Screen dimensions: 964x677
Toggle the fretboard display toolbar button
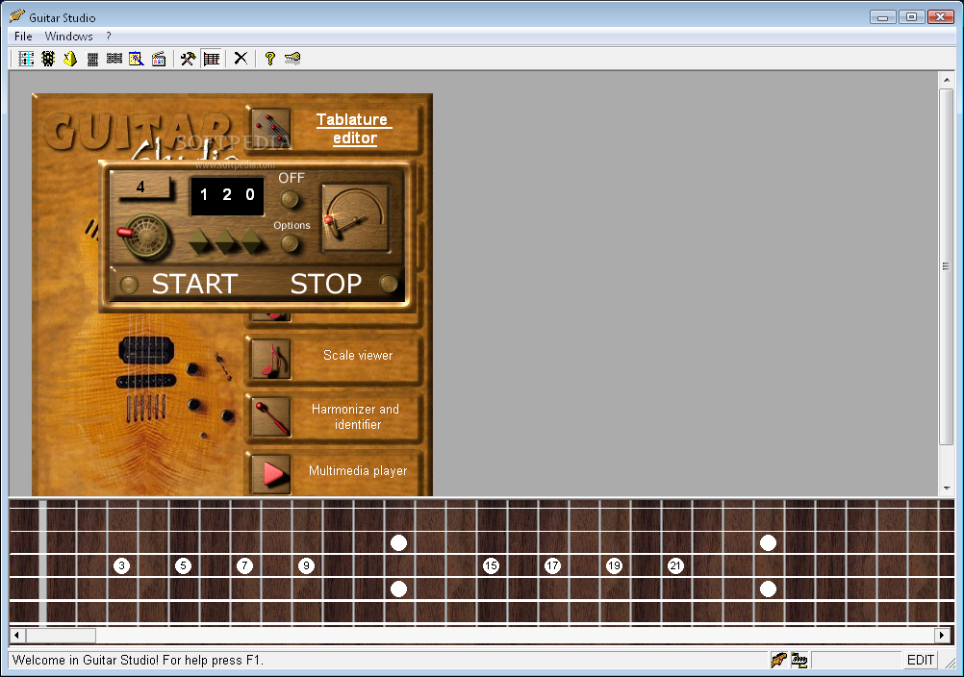click(212, 59)
